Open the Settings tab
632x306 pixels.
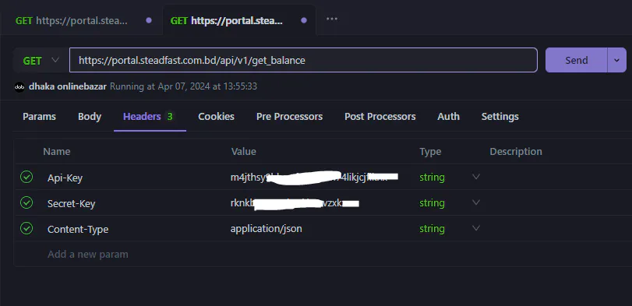coord(500,117)
